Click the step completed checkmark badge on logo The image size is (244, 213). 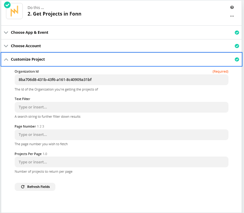coord(7,5)
